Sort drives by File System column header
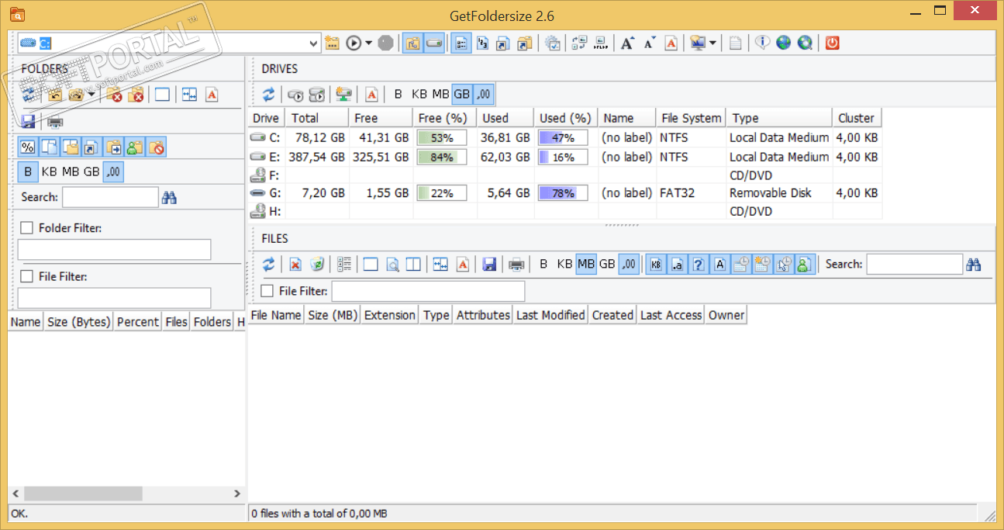This screenshot has width=1004, height=530. pos(691,118)
